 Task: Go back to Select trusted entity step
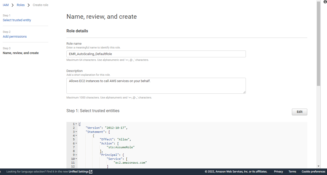pos(17,20)
